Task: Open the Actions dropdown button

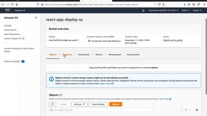Action: [79, 104]
